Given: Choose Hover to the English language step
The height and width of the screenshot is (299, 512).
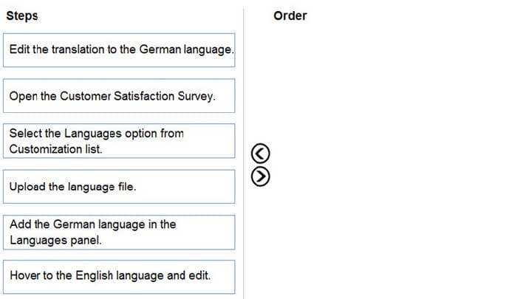Looking at the screenshot, I should pos(119,277).
